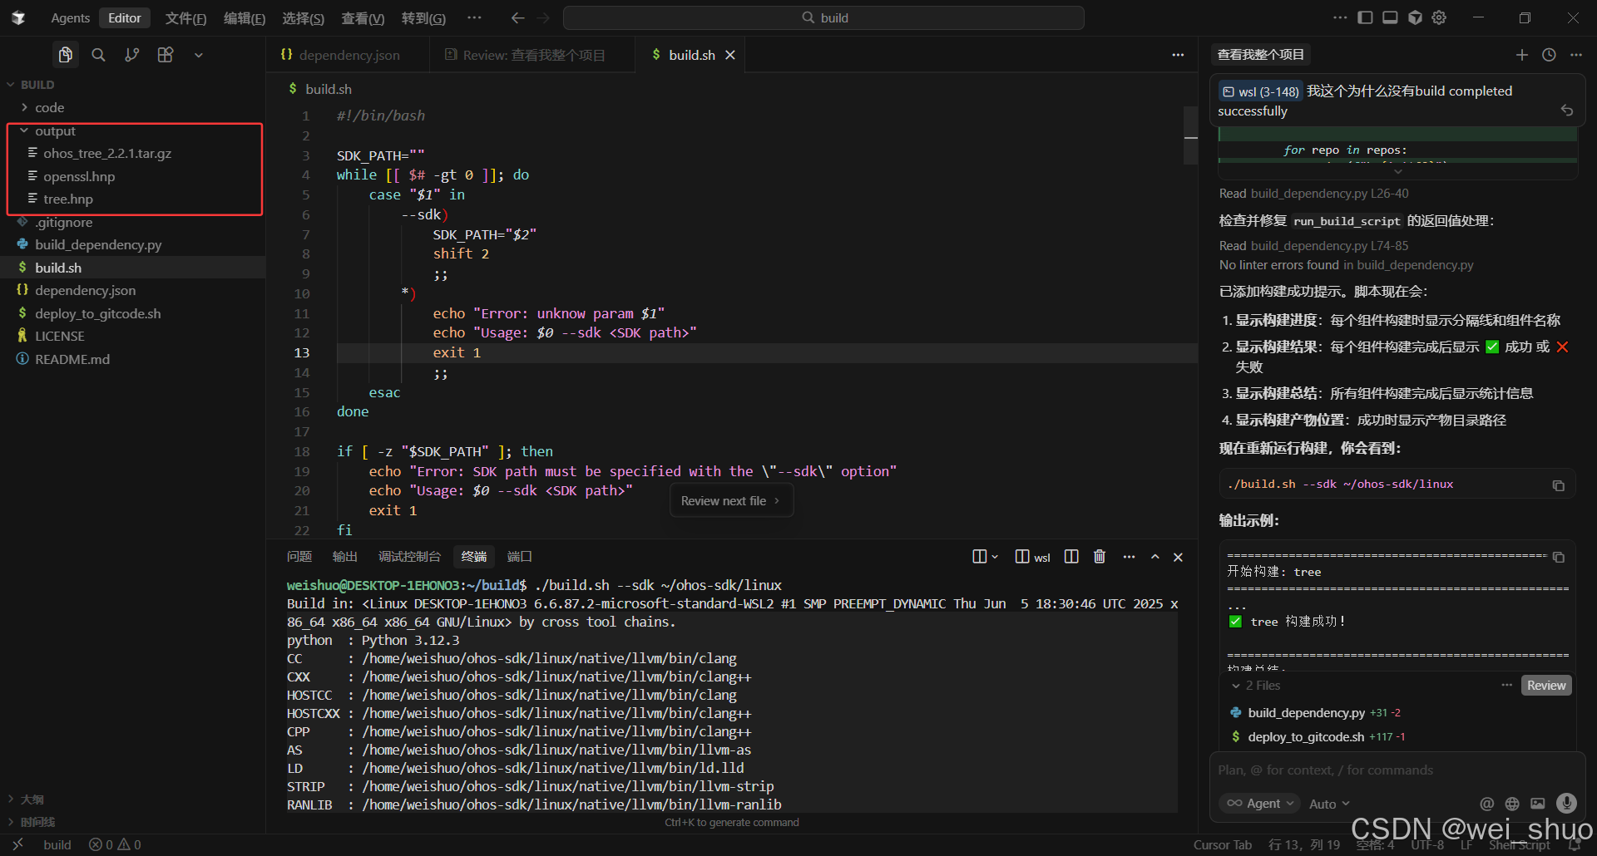Open the 端口 ports panel tab
Image resolution: width=1597 pixels, height=856 pixels.
(519, 557)
